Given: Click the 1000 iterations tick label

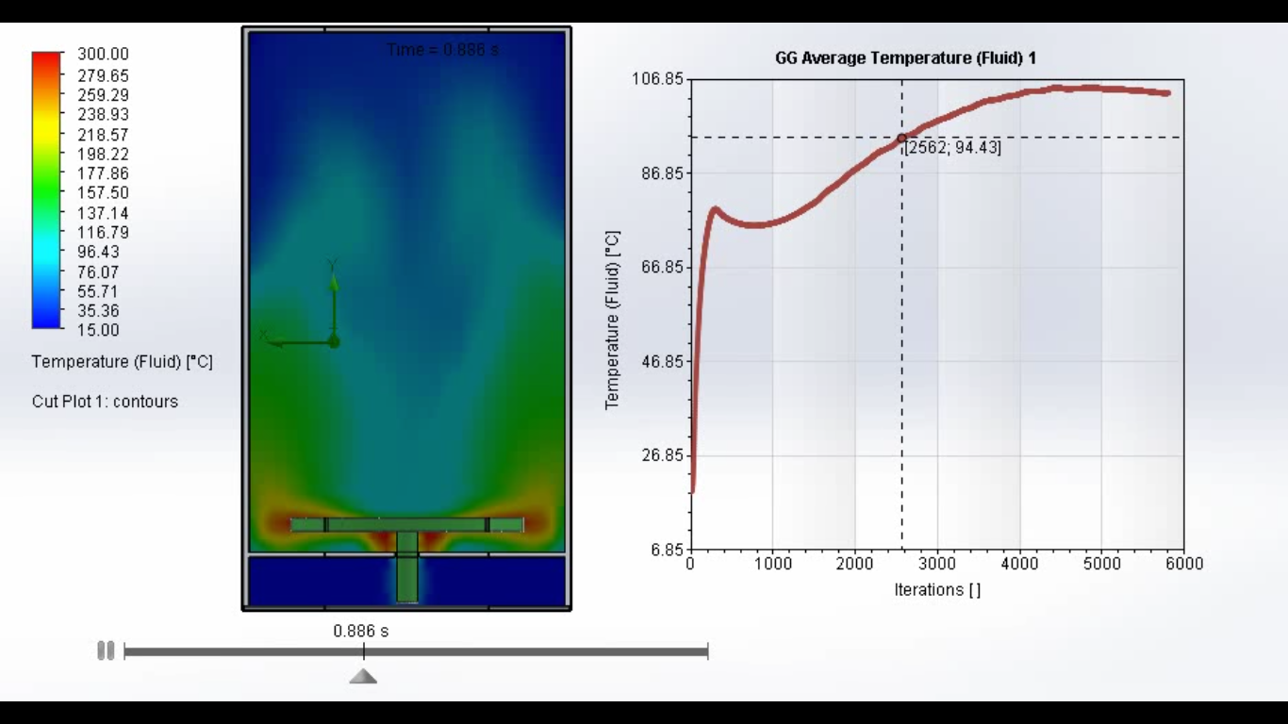Looking at the screenshot, I should click(x=772, y=564).
